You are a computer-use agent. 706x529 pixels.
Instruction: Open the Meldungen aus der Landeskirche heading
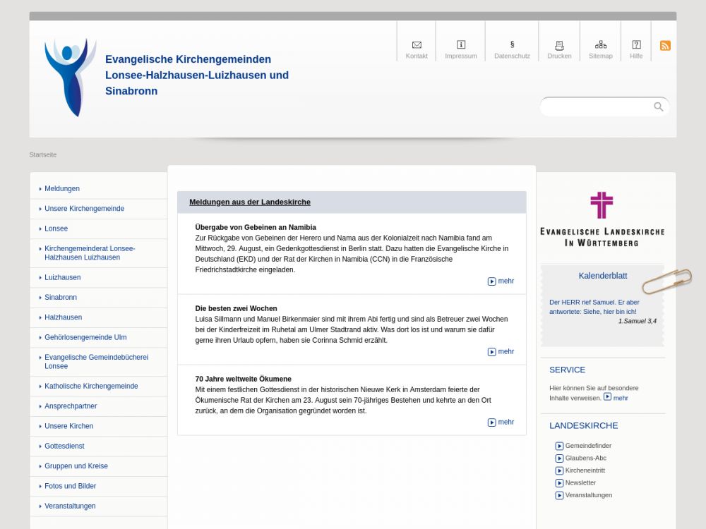tap(250, 202)
